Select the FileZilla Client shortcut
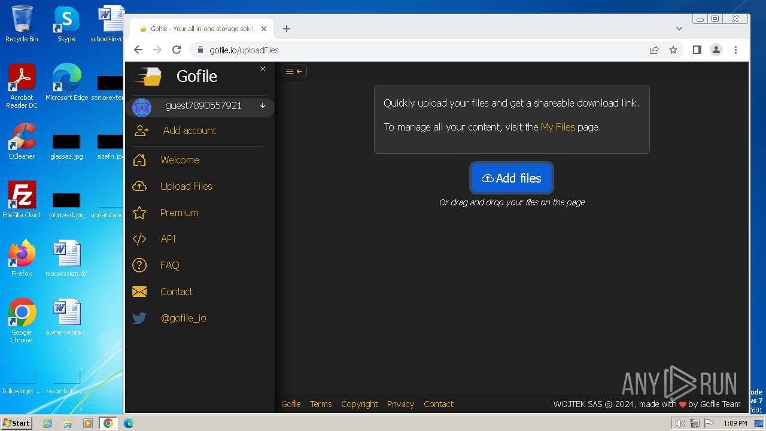This screenshot has height=431, width=766. (22, 199)
